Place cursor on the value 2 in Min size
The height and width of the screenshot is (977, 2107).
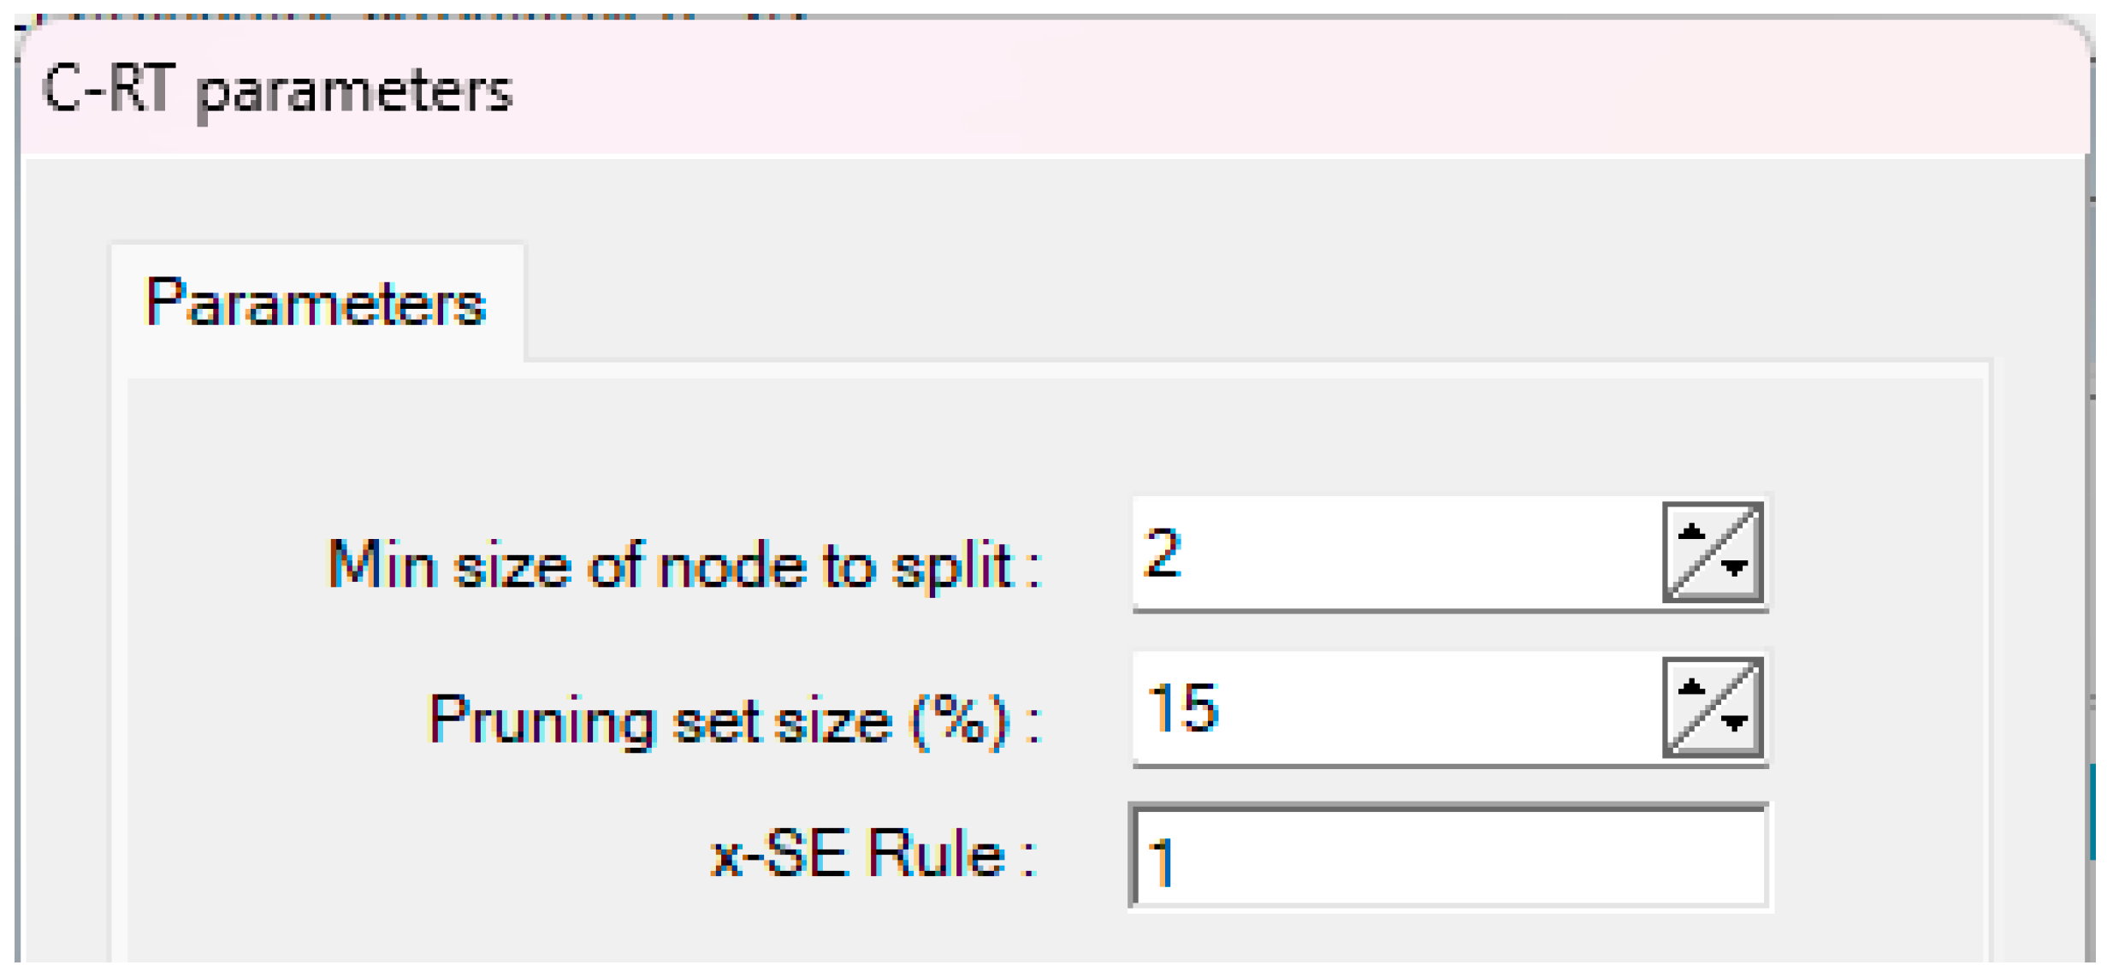[x=1162, y=553]
